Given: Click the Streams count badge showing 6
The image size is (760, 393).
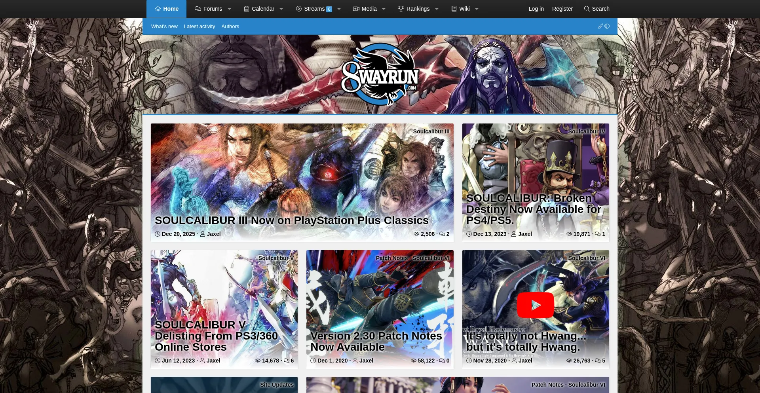Looking at the screenshot, I should point(329,9).
